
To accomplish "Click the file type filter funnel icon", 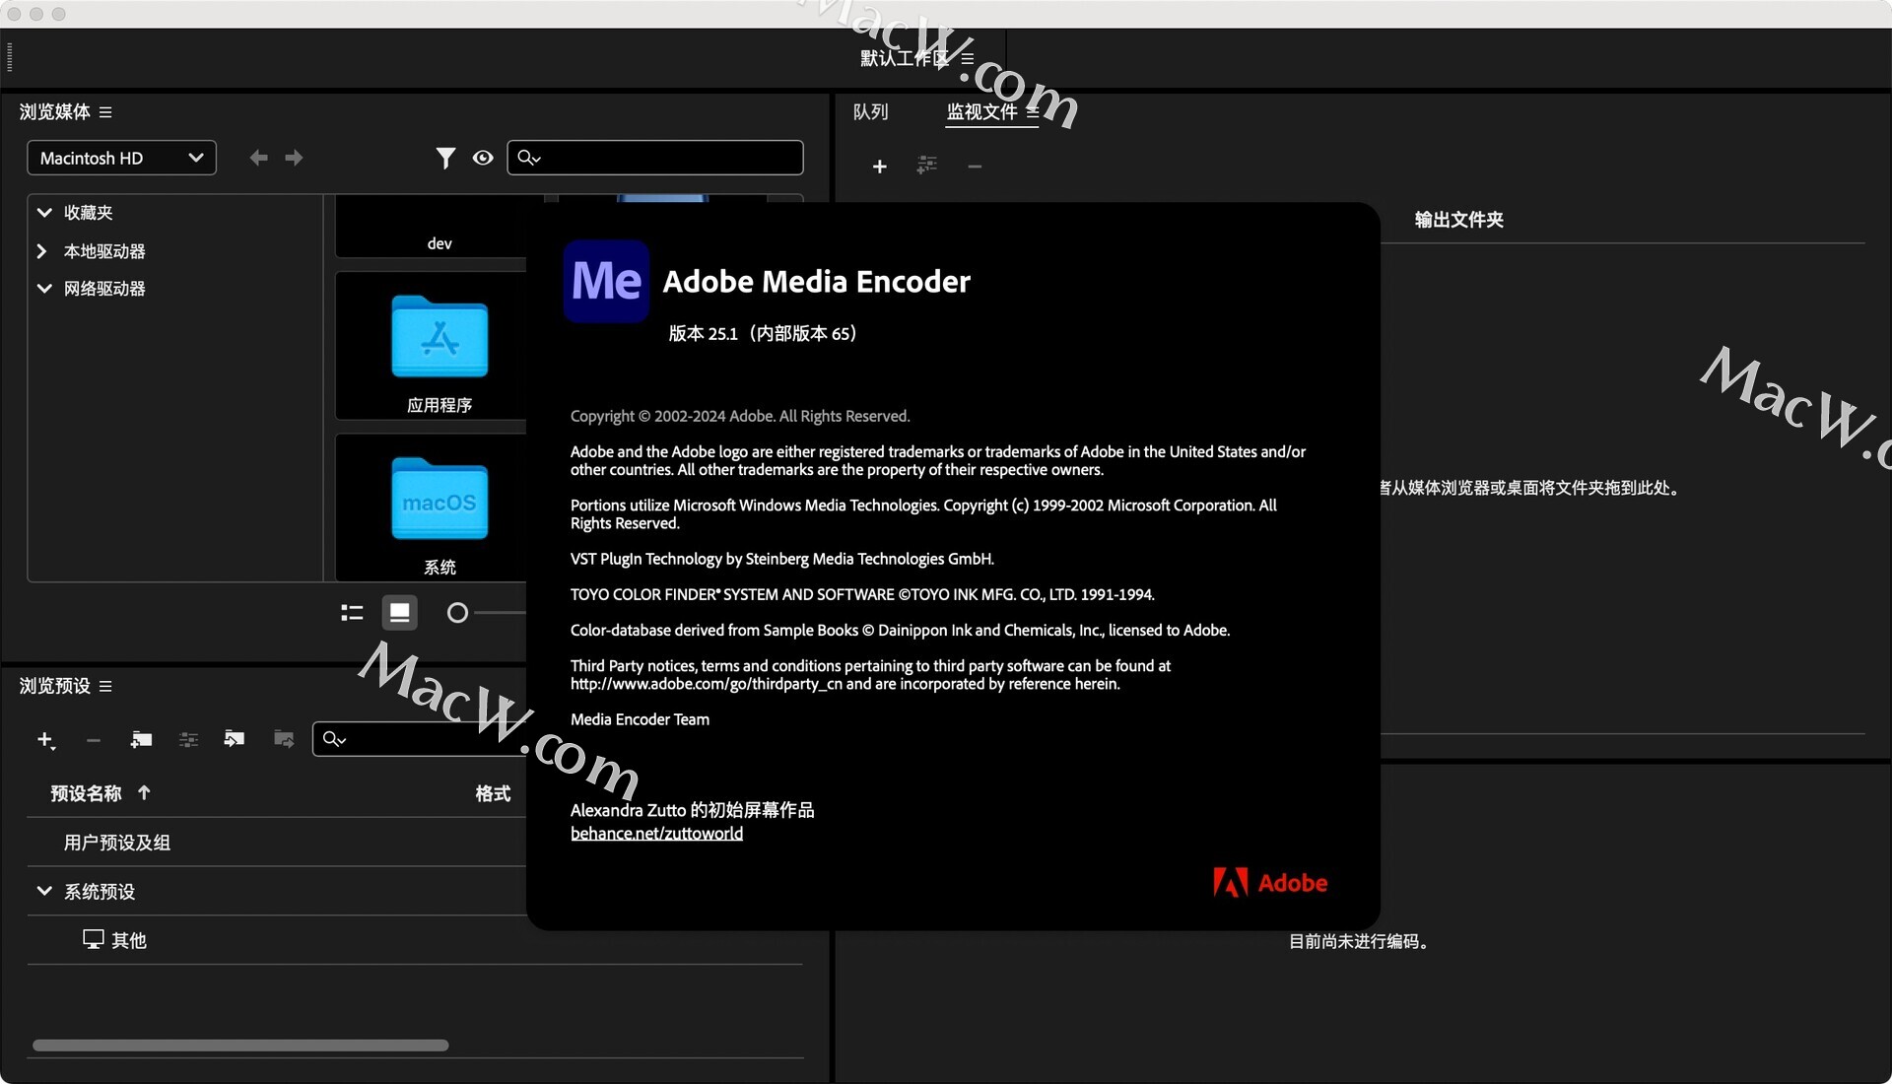I will pyautogui.click(x=445, y=158).
